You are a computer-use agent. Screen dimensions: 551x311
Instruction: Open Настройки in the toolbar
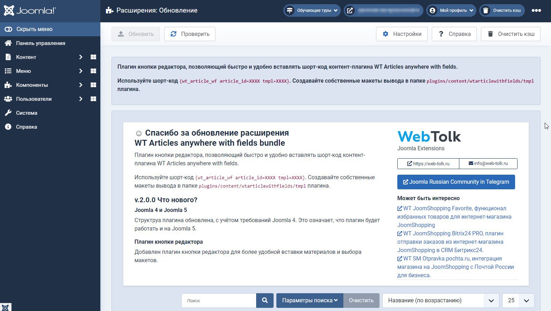coord(401,34)
